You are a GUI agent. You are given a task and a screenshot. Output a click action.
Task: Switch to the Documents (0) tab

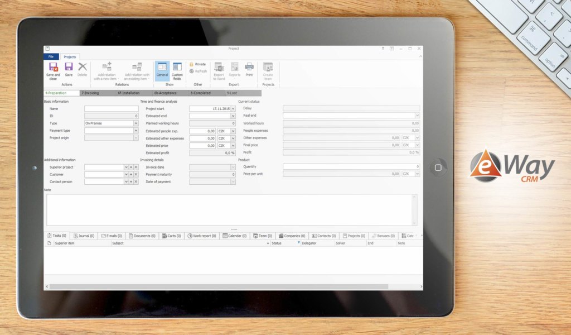tap(142, 236)
